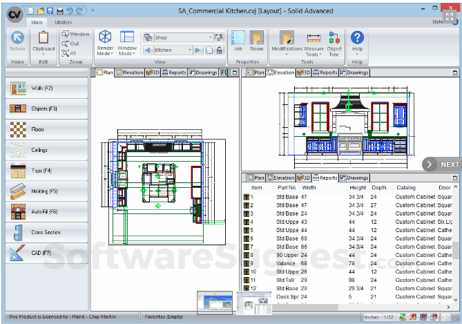The image size is (462, 324).
Task: Open Reports tab in upper right pane
Action: coord(325,73)
